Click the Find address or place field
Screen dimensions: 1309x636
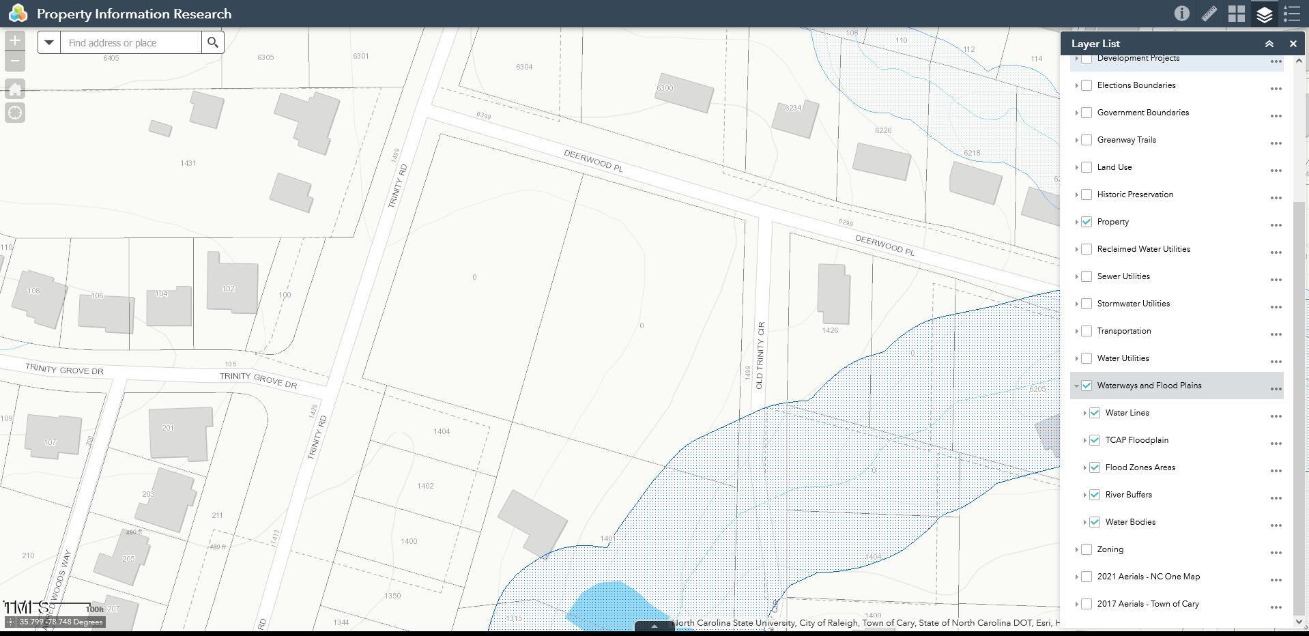[x=131, y=42]
